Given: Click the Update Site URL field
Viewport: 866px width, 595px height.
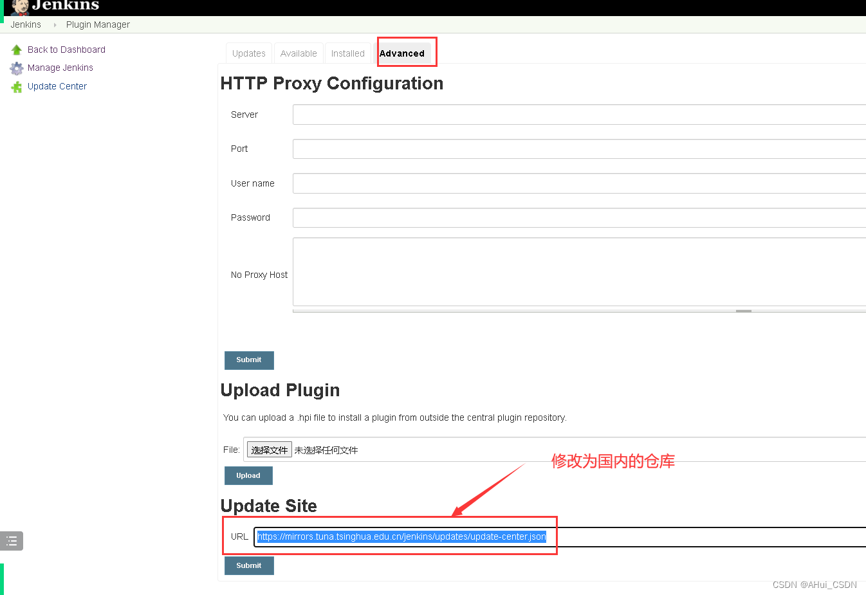Looking at the screenshot, I should tap(560, 537).
